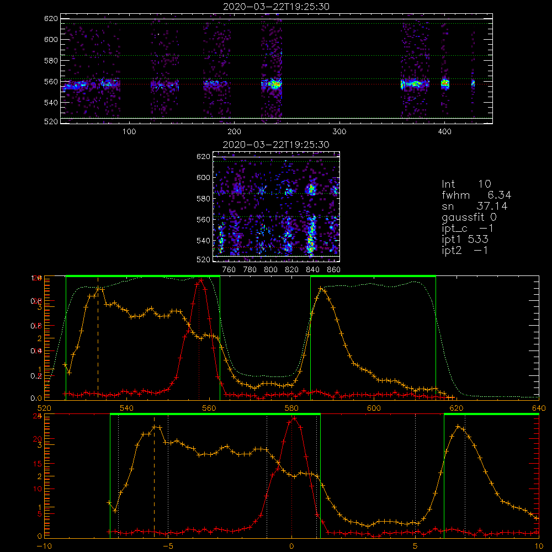Click y-axis label 540 of middle image
This screenshot has width=552, height=552.
pos(204,241)
